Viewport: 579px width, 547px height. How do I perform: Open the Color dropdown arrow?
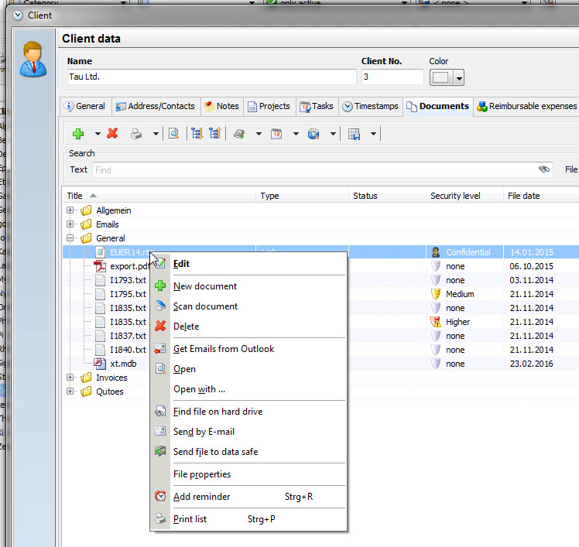pyautogui.click(x=458, y=78)
